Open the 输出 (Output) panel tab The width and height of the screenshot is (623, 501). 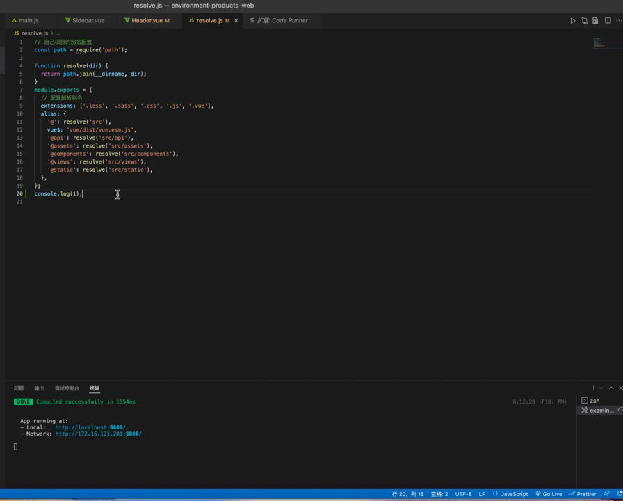40,388
